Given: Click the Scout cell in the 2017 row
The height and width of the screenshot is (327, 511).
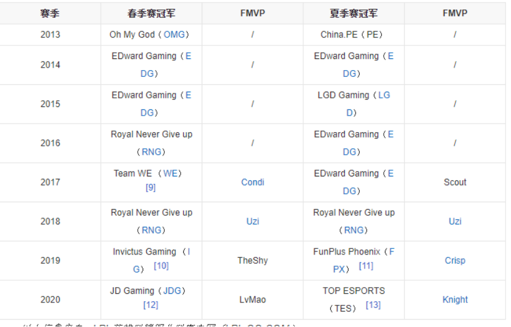Looking at the screenshot, I should 454,182.
